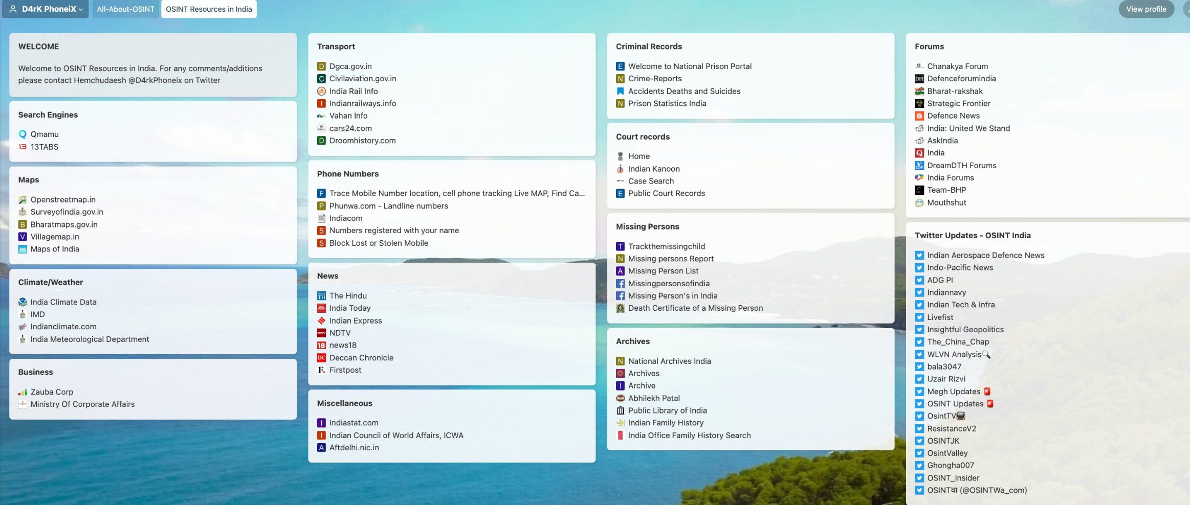This screenshot has width=1190, height=505.
Task: Click the Indiannavy Twitter icon
Action: [919, 292]
